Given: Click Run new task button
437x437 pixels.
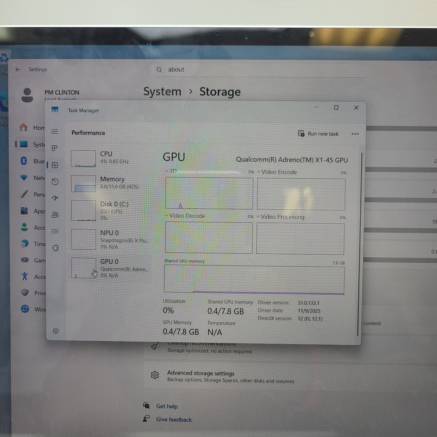Looking at the screenshot, I should click(318, 134).
